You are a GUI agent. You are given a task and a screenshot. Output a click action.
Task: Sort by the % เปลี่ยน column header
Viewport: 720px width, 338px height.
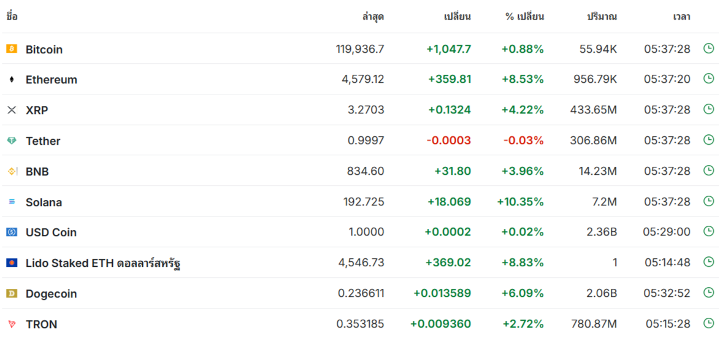point(524,17)
